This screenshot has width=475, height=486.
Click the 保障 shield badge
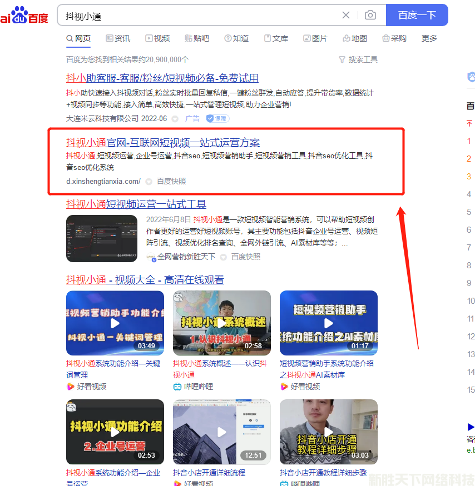click(x=217, y=118)
